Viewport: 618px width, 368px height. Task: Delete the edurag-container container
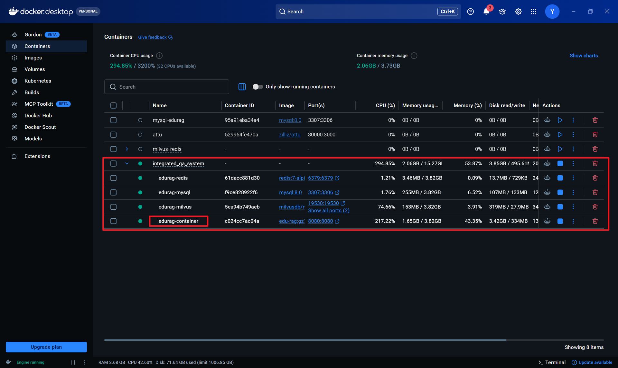[595, 221]
